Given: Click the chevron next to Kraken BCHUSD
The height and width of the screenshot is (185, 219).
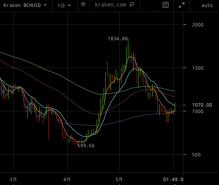Looking at the screenshot, I should click(45, 5).
